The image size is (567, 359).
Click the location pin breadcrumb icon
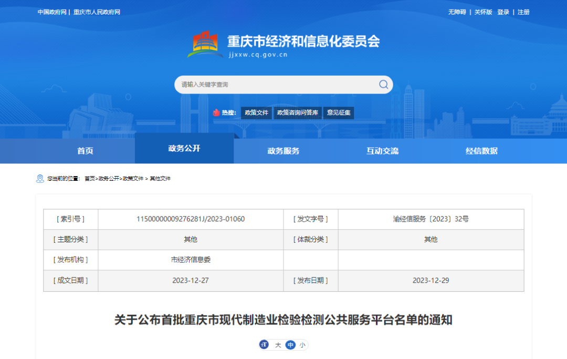(40, 179)
